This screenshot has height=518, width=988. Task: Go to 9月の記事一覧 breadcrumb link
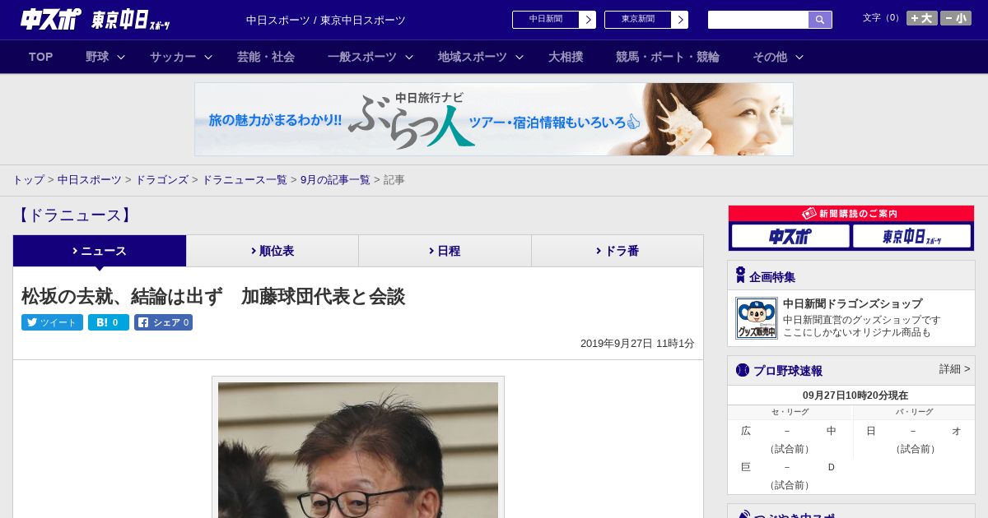click(335, 179)
